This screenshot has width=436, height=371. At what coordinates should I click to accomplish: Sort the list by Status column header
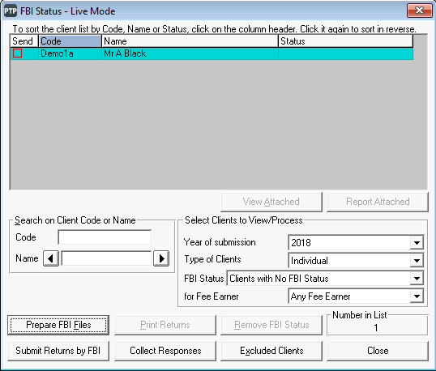point(345,41)
